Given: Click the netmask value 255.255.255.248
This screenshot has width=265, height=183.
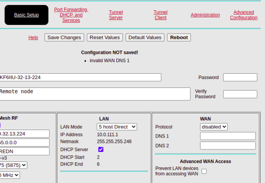Looking at the screenshot, I should tap(114, 142).
